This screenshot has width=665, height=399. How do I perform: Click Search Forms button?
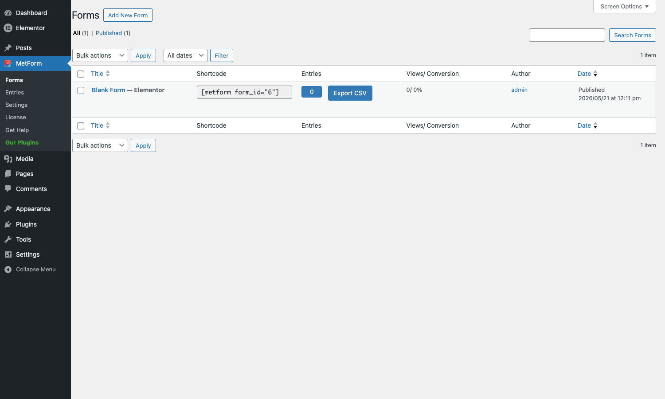pos(633,35)
